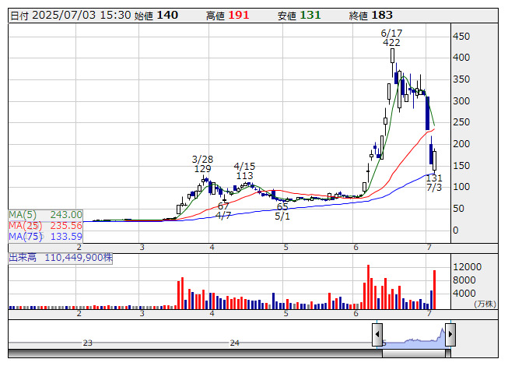
Task: Click the right range slider handle arrow
Action: (450, 334)
